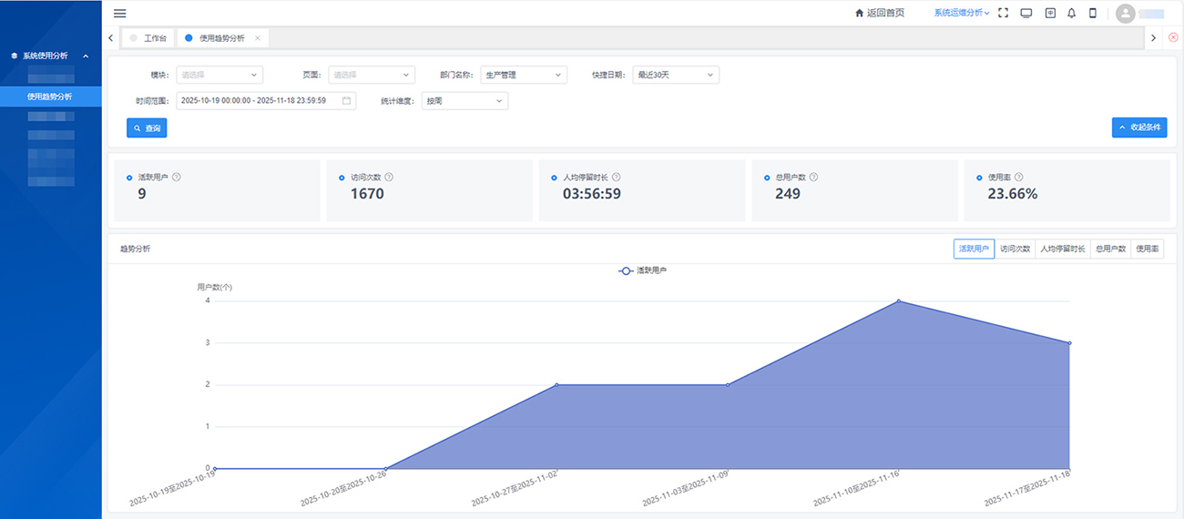Click the language switch 中 icon
The image size is (1184, 519).
1049,13
